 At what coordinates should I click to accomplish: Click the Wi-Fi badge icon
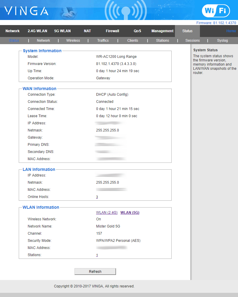click(216, 11)
